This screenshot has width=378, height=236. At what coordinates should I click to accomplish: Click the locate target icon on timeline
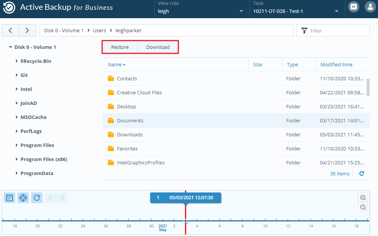[x=23, y=198]
